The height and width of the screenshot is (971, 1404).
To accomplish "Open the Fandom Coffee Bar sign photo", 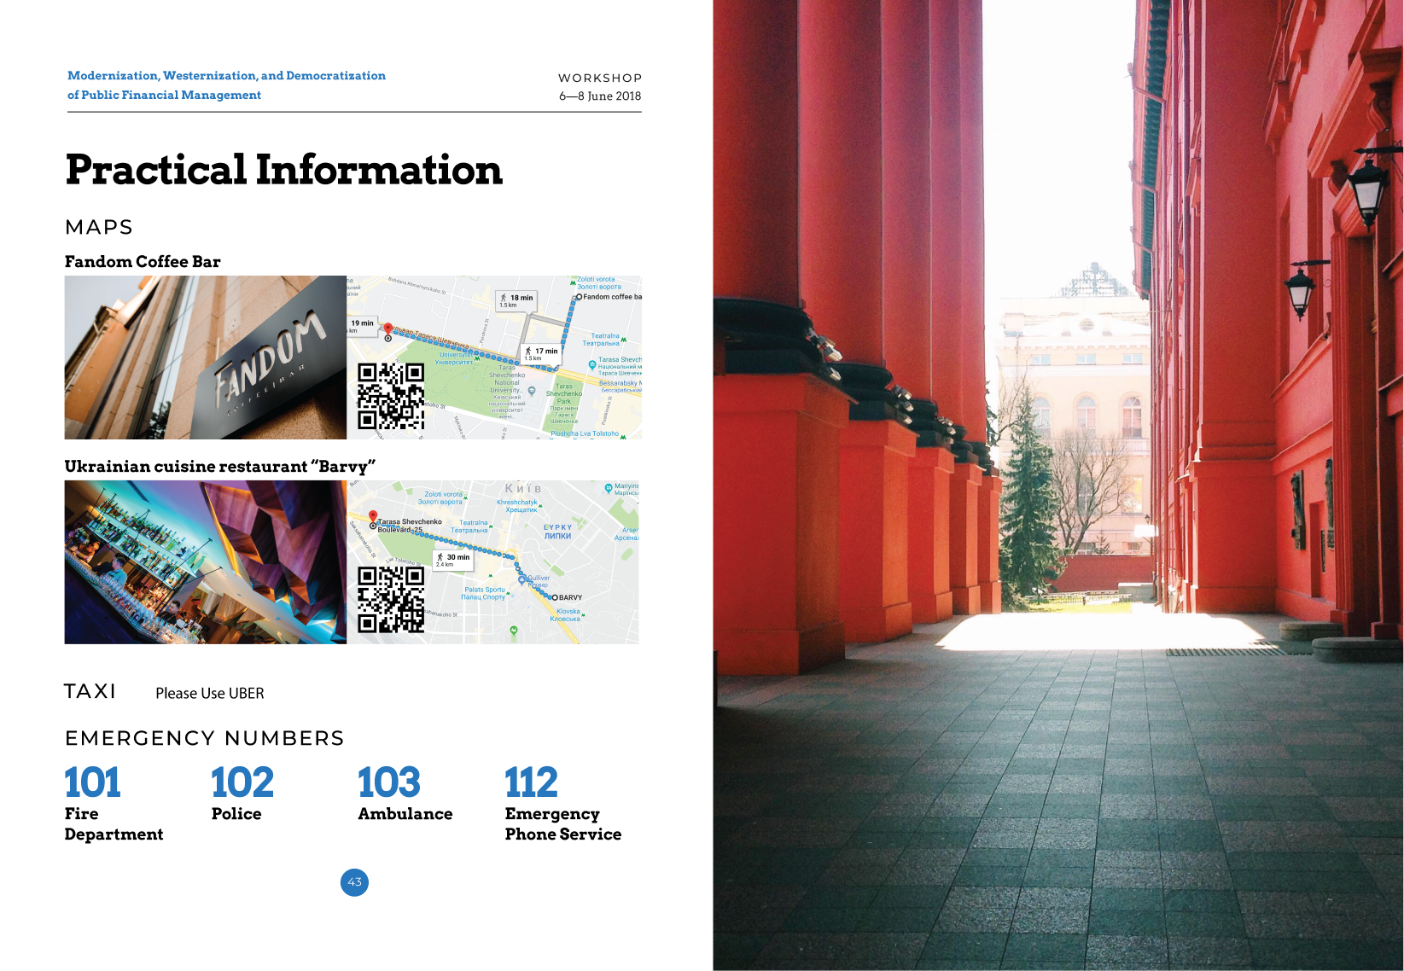I will coord(205,357).
